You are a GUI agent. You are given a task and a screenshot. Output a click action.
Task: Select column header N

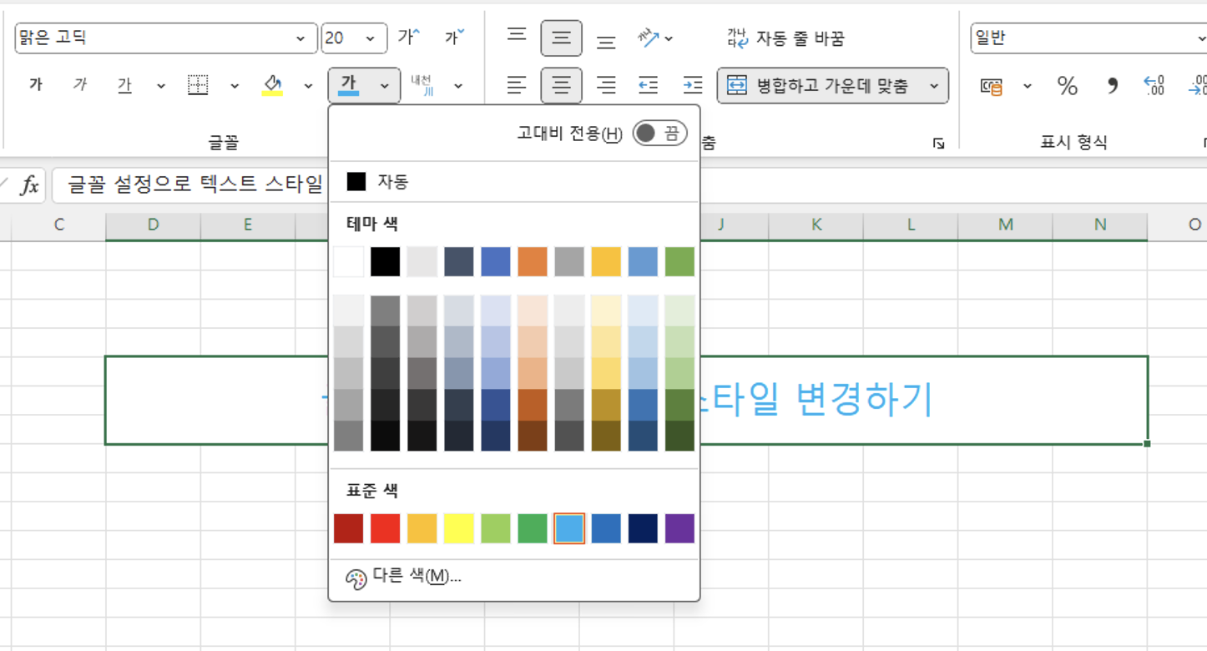point(1100,225)
